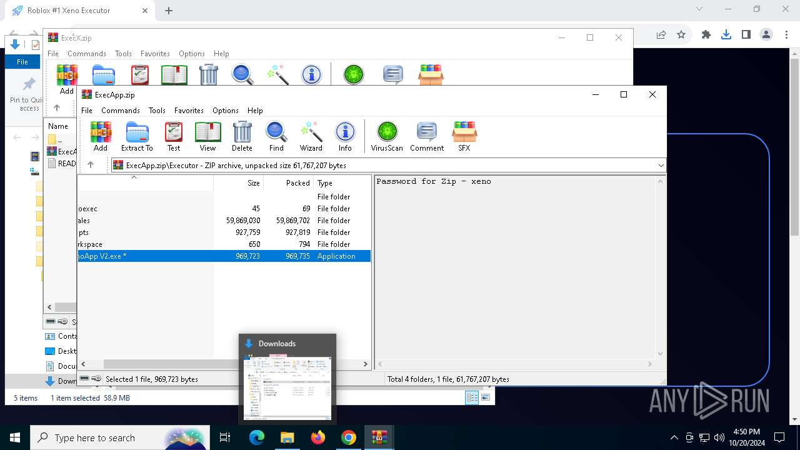Click Comment icon in ExecApp.zip toolbar
800x450 pixels.
point(427,136)
